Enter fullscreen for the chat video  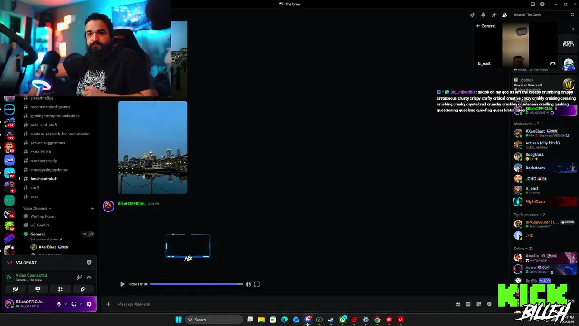pos(257,284)
